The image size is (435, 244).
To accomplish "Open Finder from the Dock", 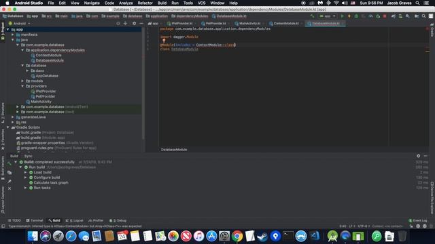I will click(x=33, y=237).
